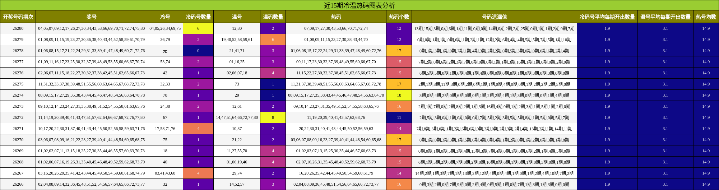Select the cold count 0 in row 26278

(x=198, y=51)
